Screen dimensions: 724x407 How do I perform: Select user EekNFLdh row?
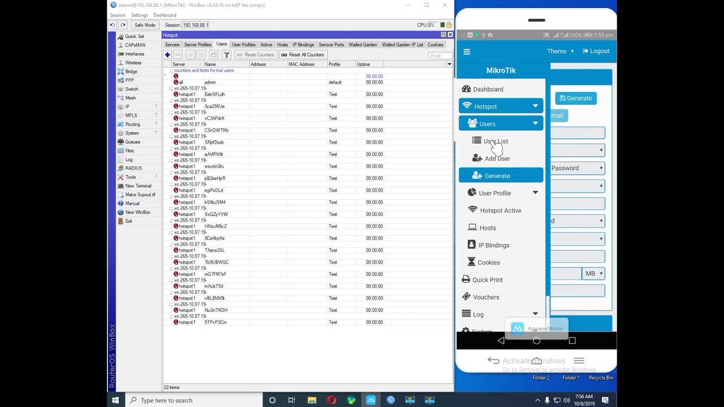(308, 94)
